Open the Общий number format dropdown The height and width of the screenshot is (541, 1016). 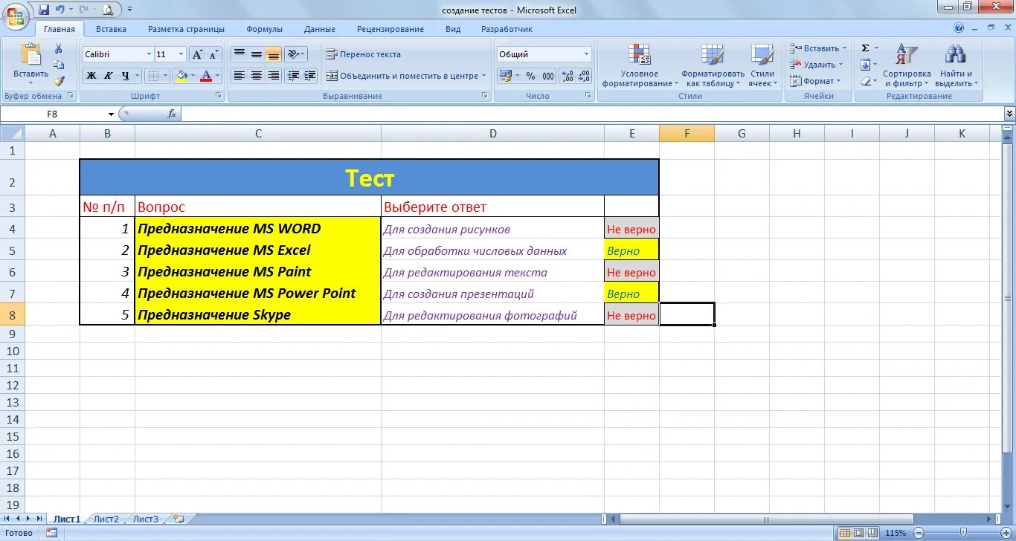[586, 54]
